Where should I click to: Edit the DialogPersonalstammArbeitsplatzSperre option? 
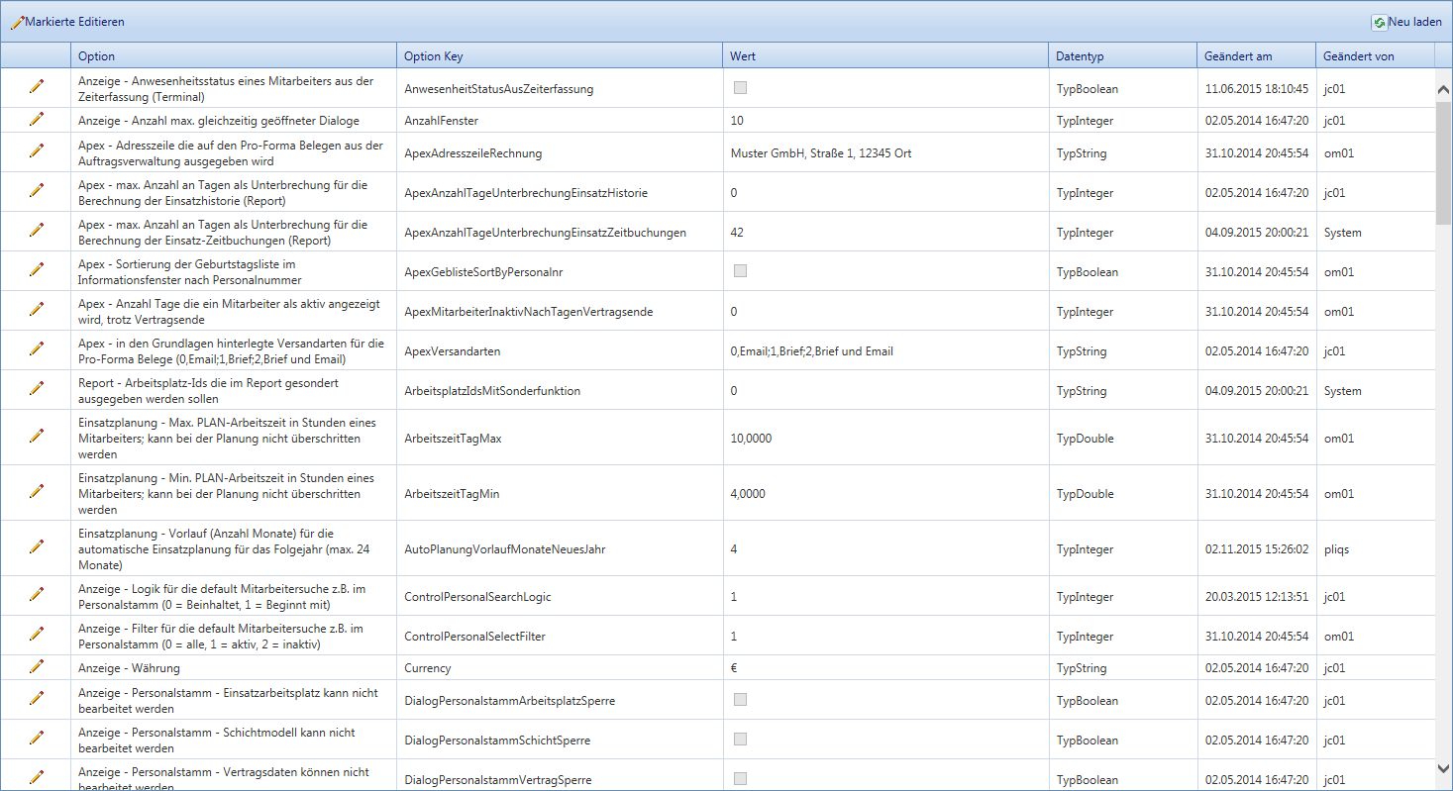37,699
